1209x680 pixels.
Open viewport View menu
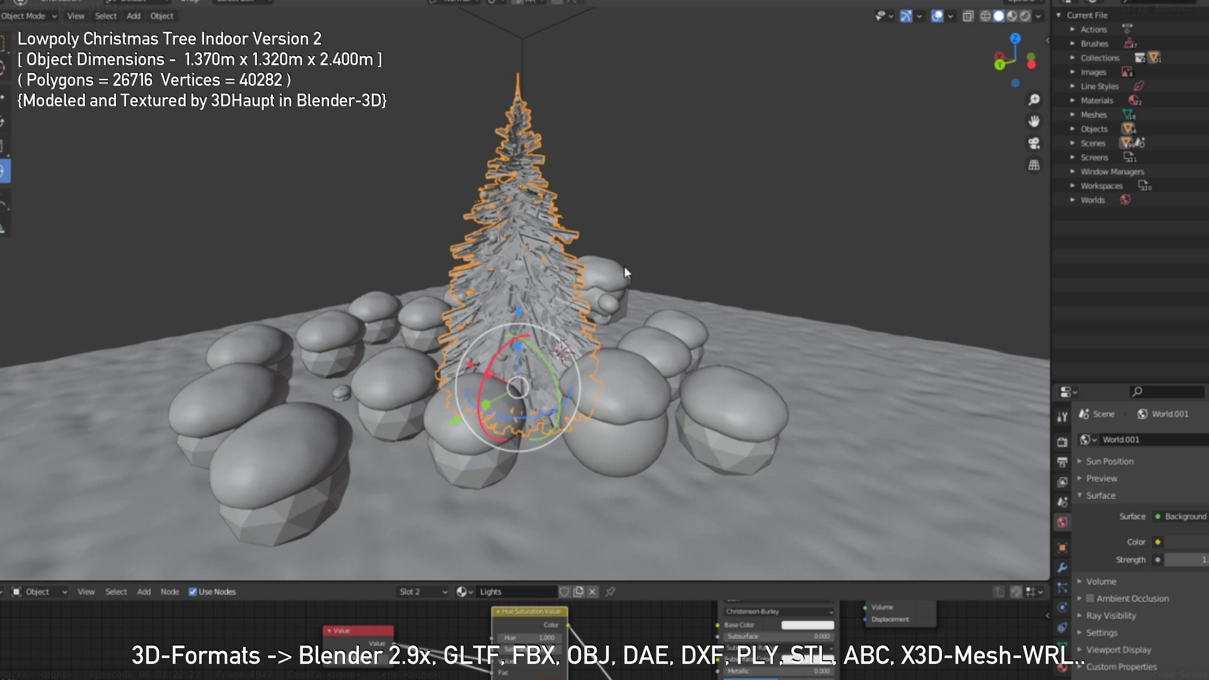[76, 16]
